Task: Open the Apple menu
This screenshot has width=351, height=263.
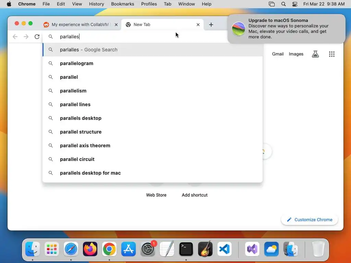Action: click(9, 4)
